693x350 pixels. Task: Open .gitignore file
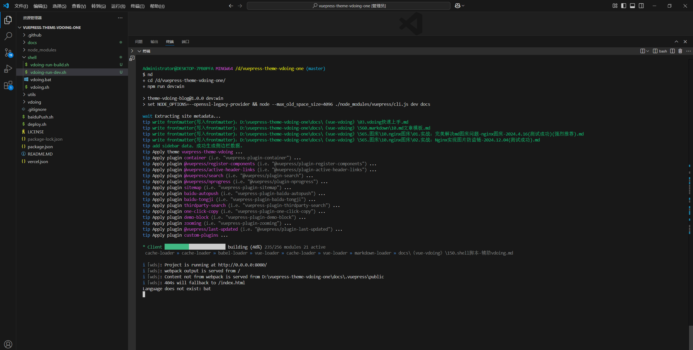pos(72,109)
